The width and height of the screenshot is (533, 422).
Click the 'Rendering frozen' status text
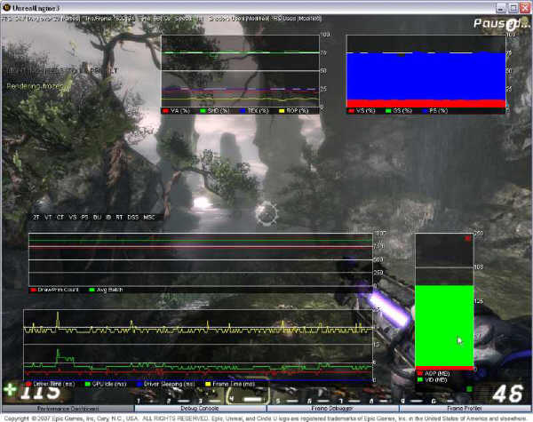click(35, 86)
